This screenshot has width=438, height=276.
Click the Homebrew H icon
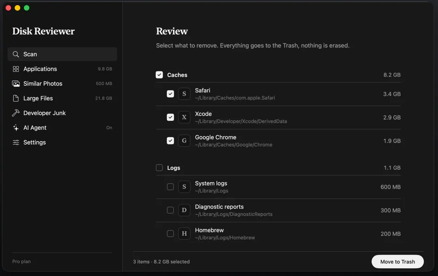tap(184, 234)
